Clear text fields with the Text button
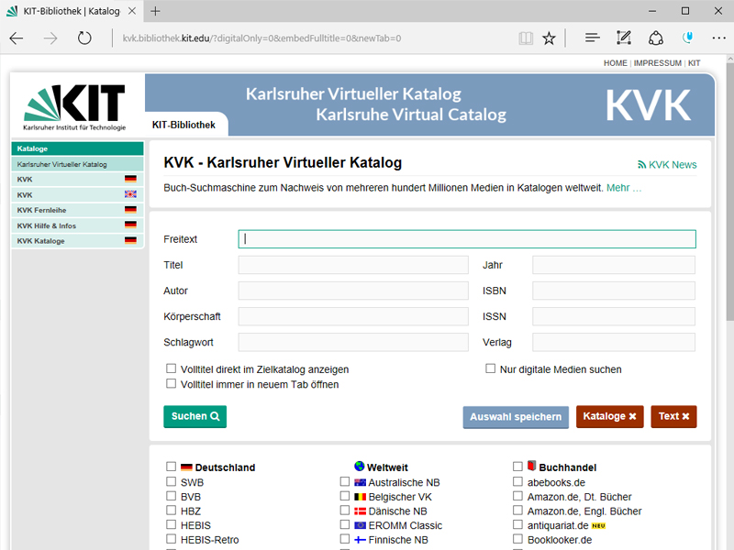 click(673, 416)
